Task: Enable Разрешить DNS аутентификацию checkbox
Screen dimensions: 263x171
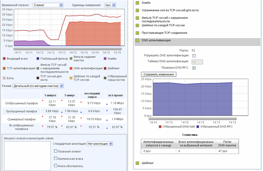Action: [194, 56]
